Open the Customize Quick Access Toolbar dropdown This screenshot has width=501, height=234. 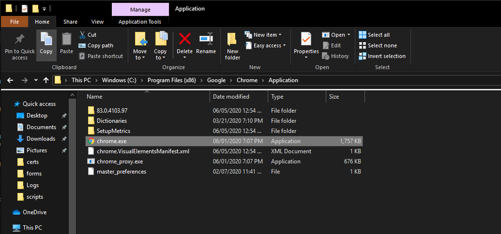[45, 9]
